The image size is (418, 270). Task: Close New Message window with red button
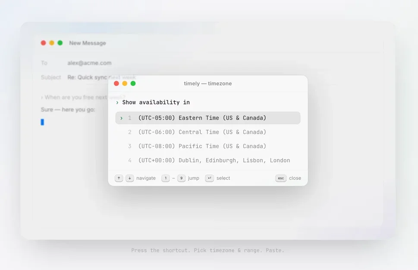(44, 43)
